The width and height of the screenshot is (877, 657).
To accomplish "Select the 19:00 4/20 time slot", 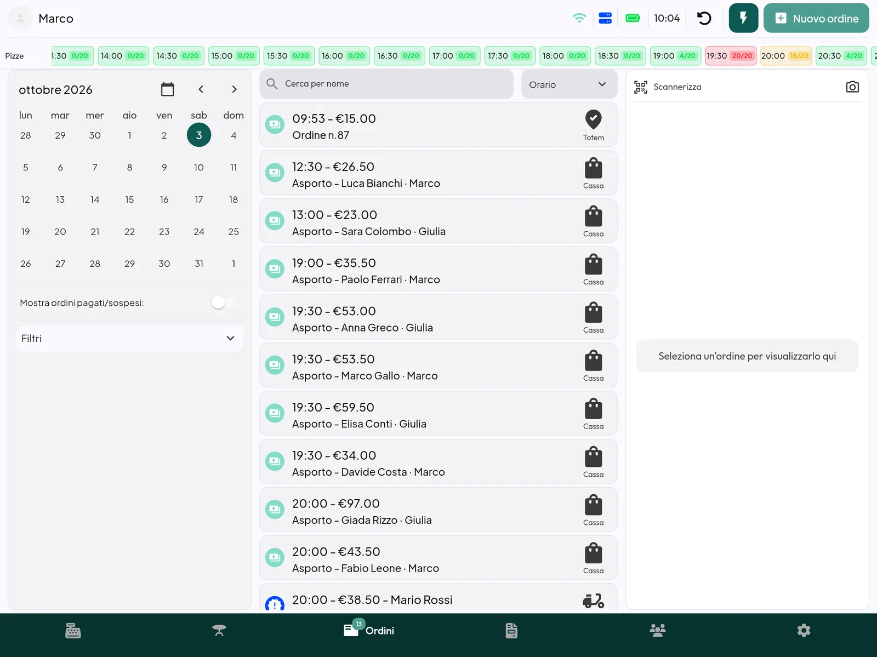I will coord(675,56).
